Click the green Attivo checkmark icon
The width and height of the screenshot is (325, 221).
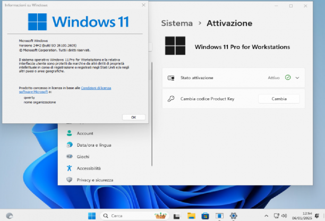click(x=288, y=78)
